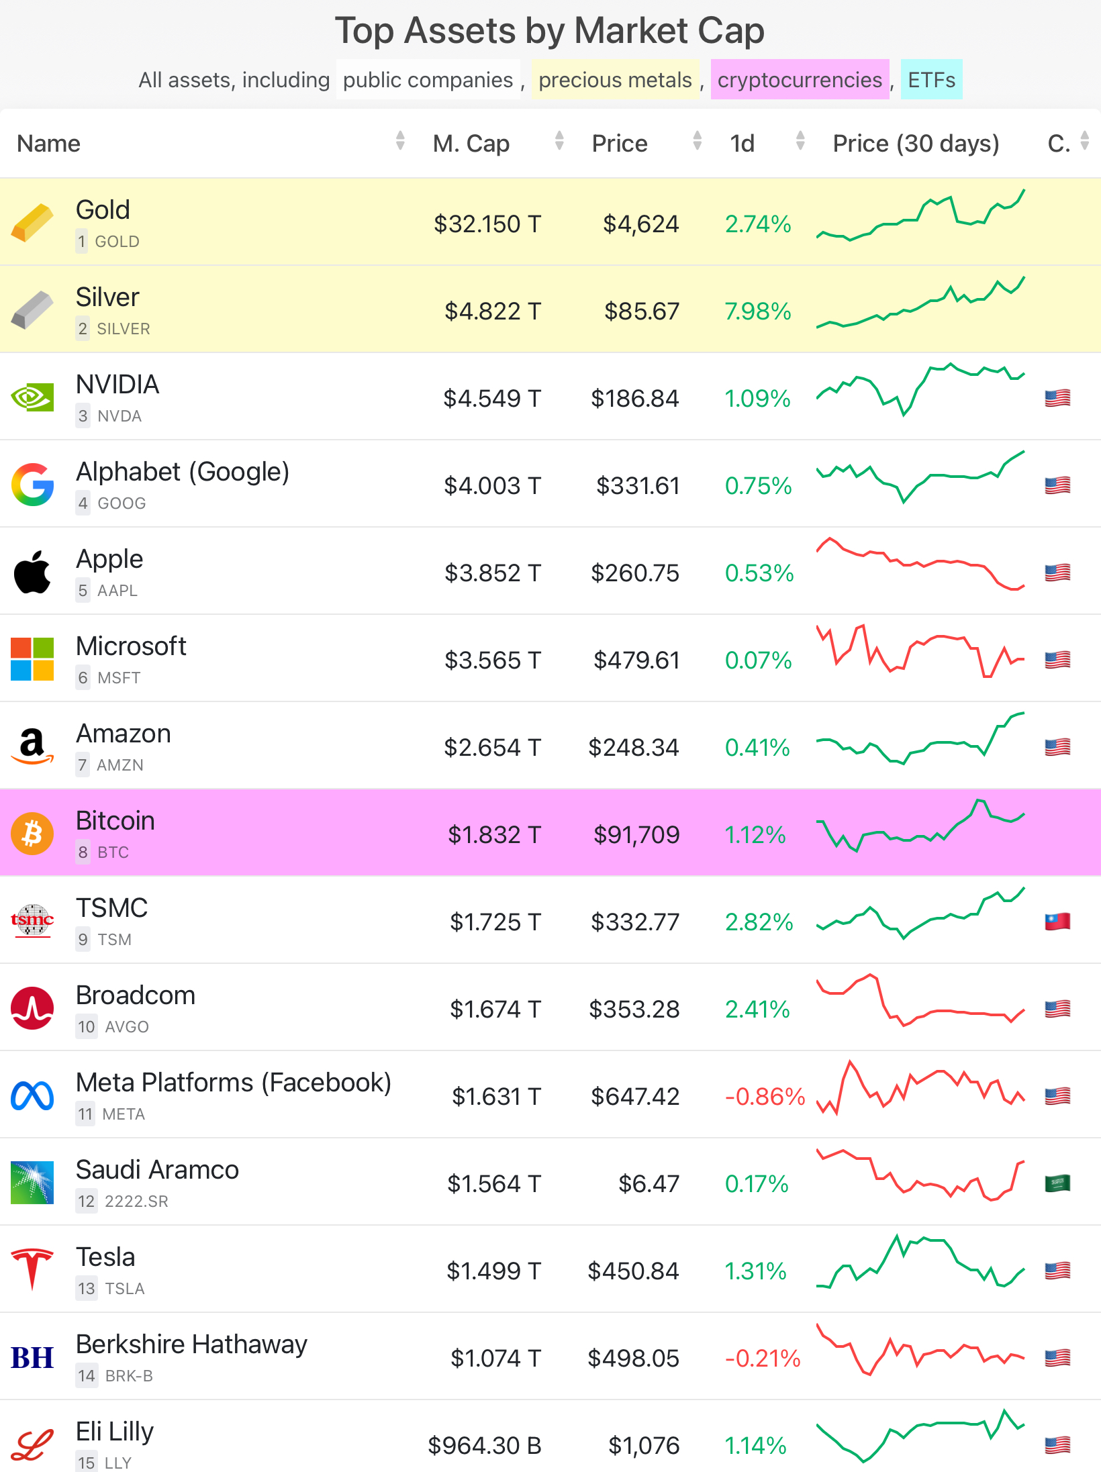Sort table by Name column arrows

coord(400,141)
